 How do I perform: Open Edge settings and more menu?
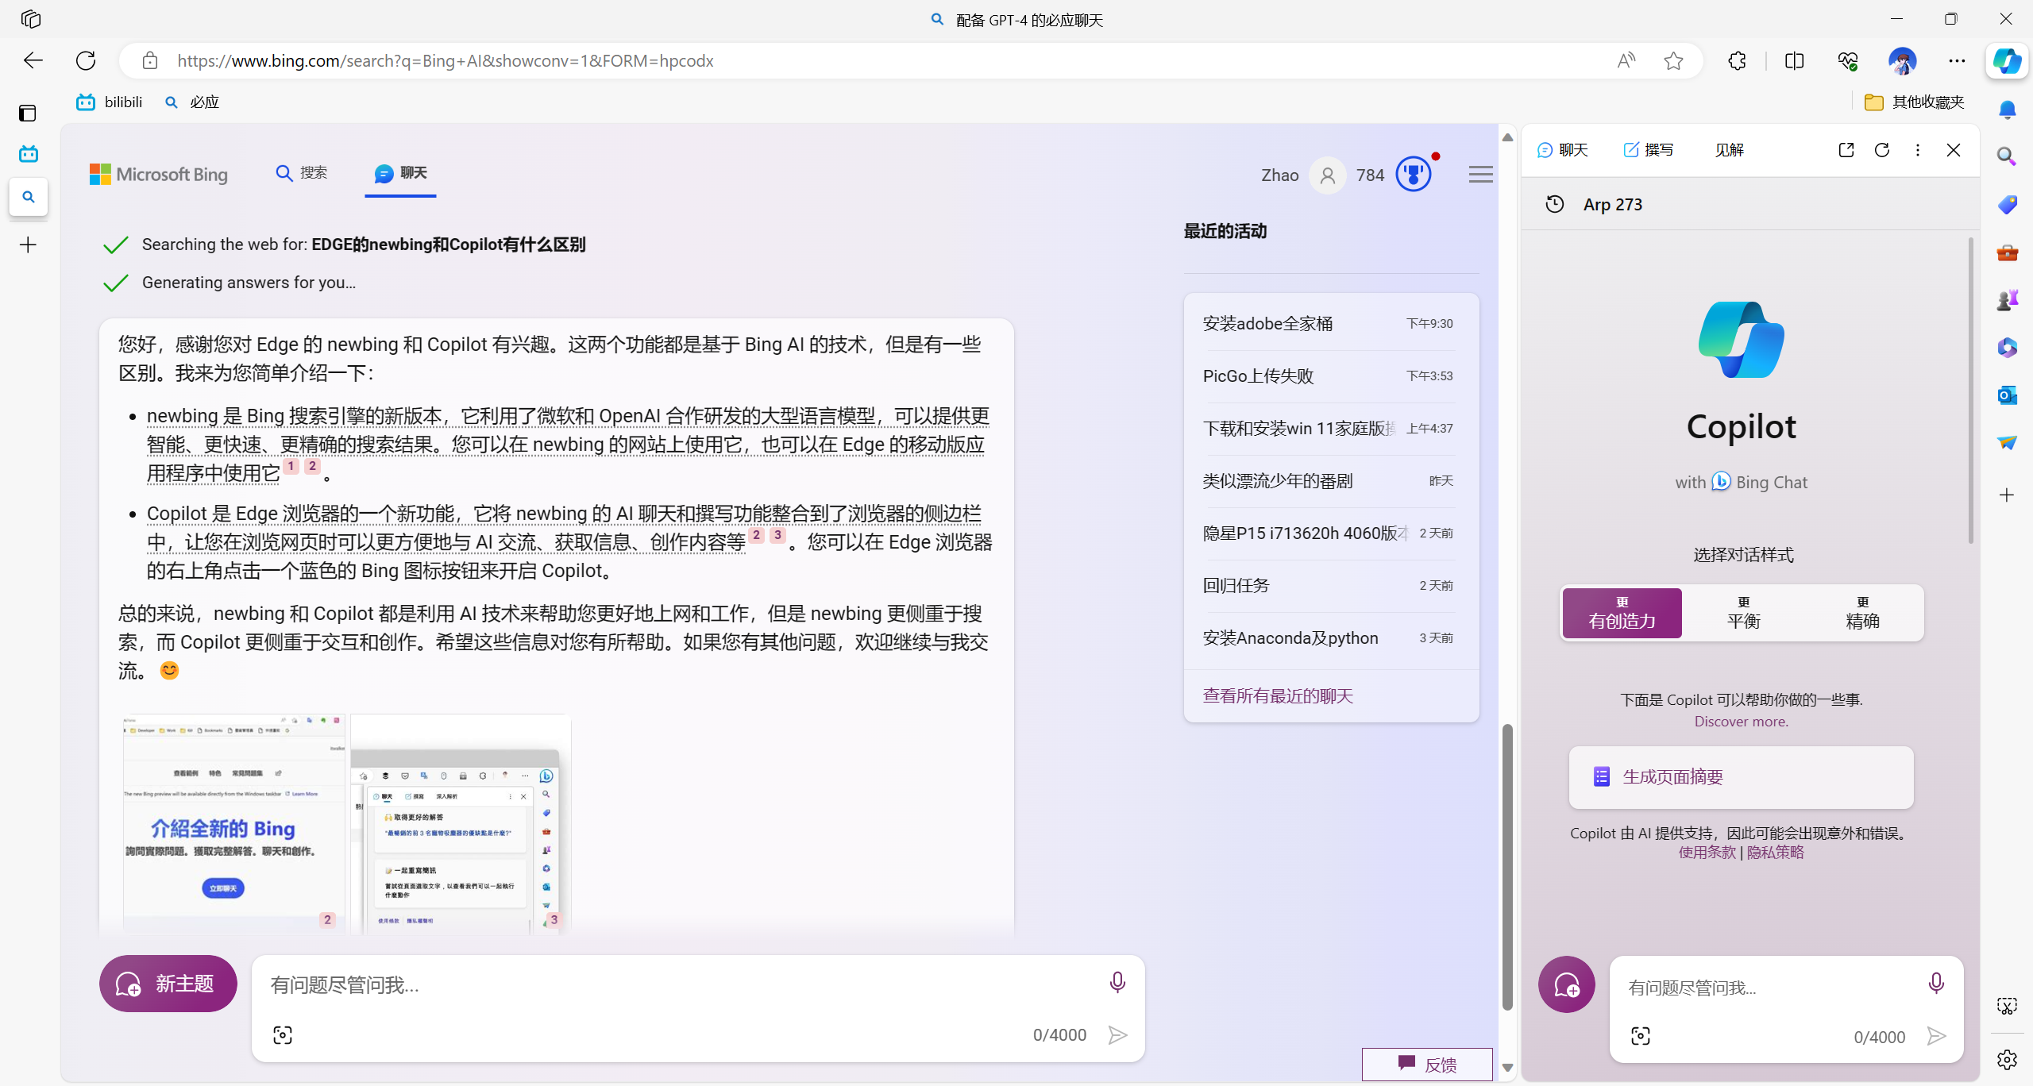pos(1957,61)
